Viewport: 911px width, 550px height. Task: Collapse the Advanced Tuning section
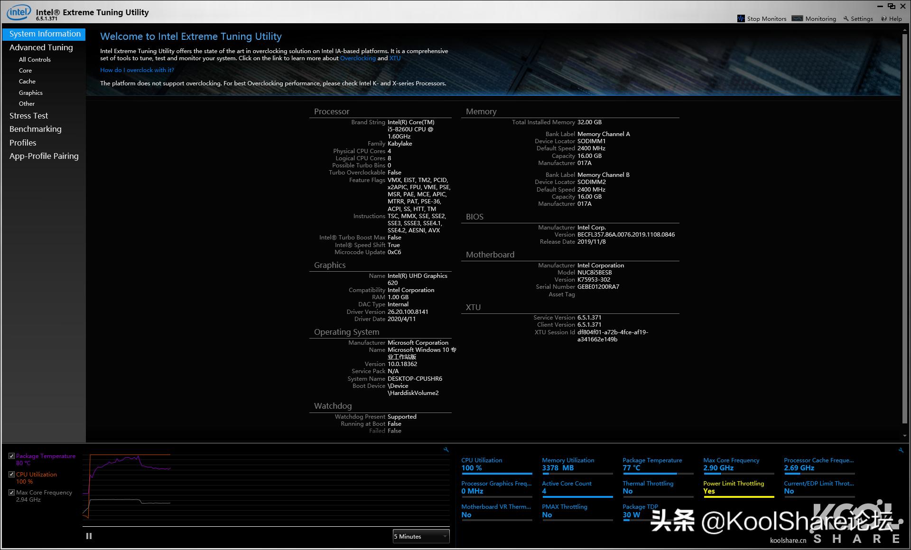(x=41, y=47)
